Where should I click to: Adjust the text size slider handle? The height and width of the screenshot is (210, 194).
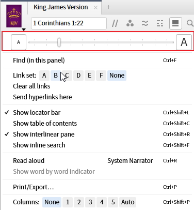[59, 42]
